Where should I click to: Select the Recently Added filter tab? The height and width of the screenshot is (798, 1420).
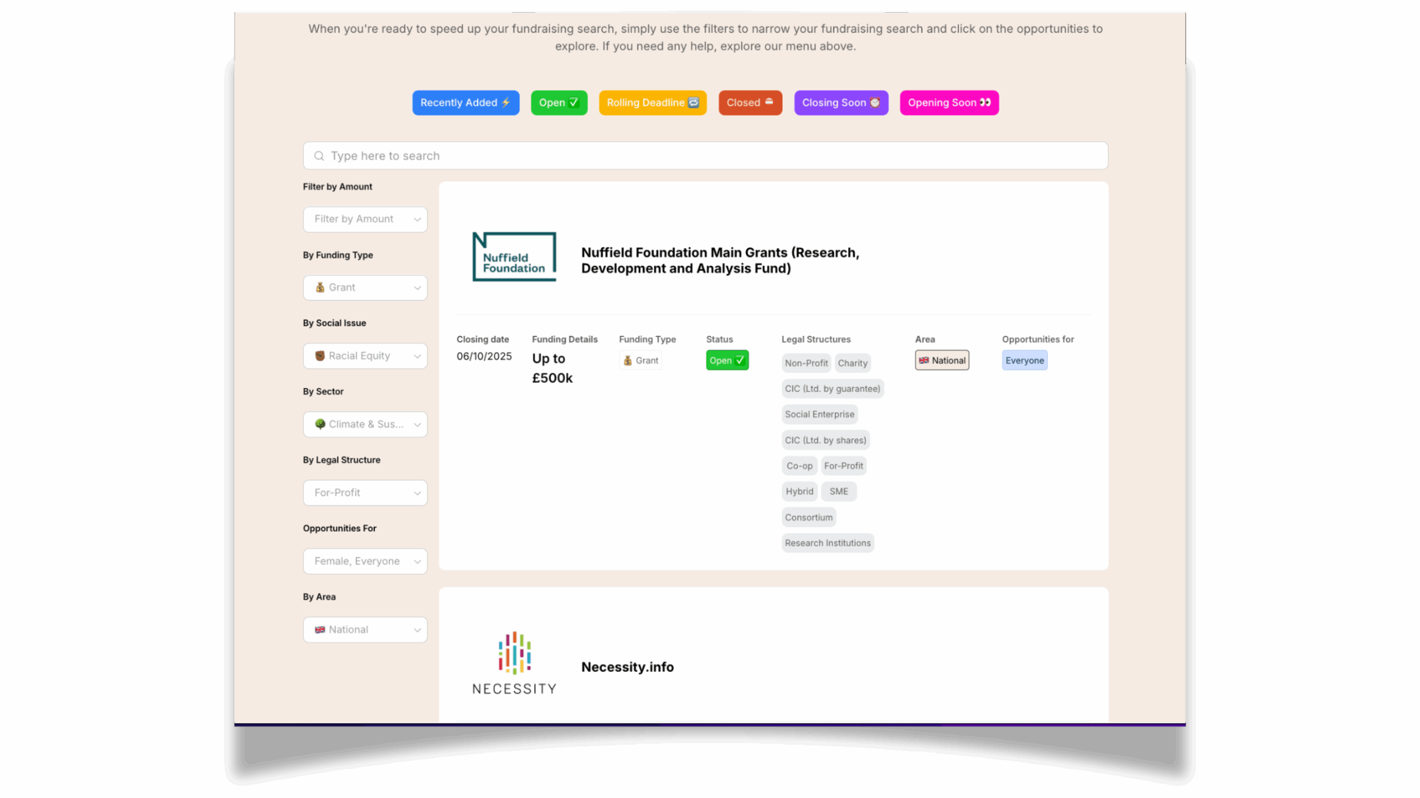pyautogui.click(x=465, y=103)
